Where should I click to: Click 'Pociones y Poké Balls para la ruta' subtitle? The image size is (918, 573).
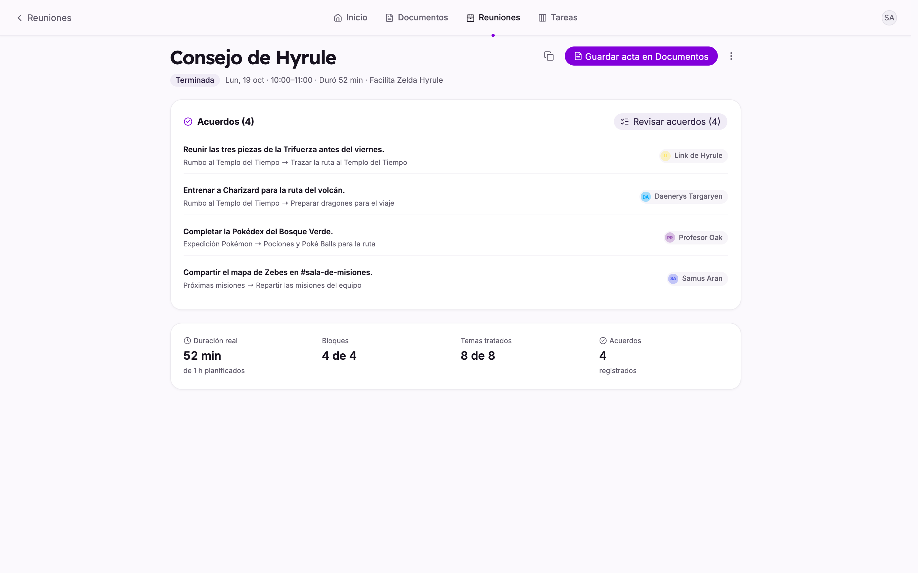[x=319, y=244]
